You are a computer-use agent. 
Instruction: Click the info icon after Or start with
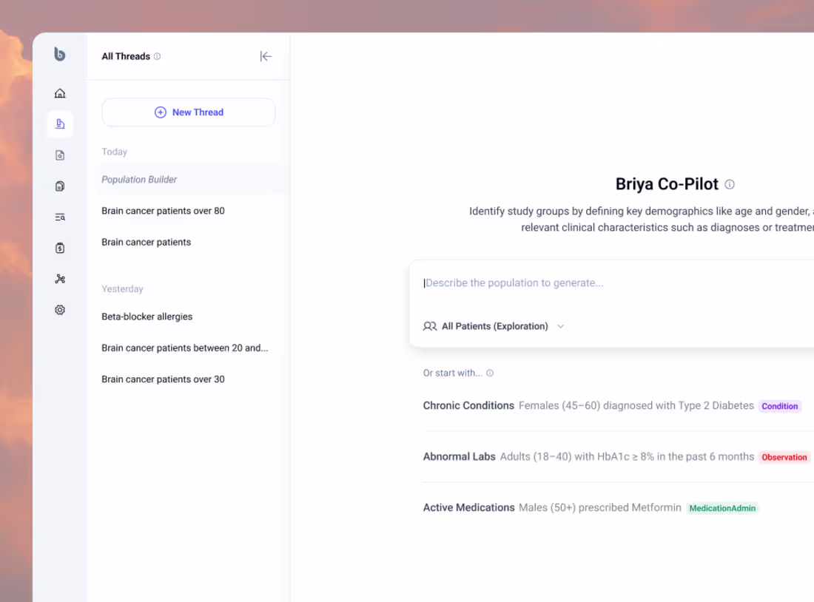point(489,373)
